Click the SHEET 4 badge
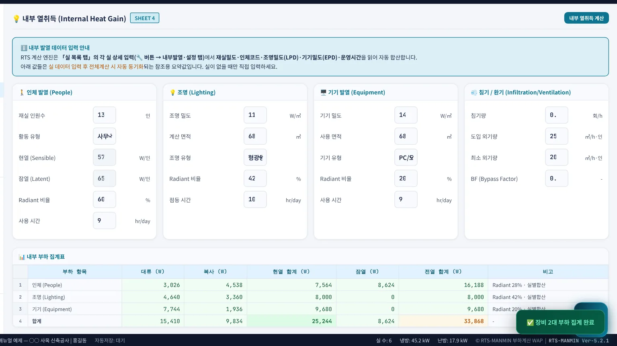Image resolution: width=617 pixels, height=346 pixels. [145, 18]
